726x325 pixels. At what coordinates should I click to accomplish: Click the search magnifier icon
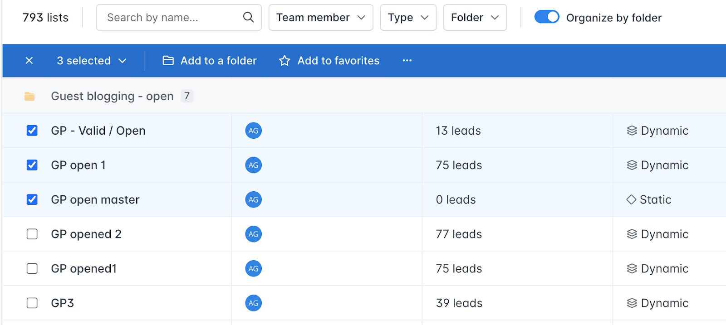pos(248,17)
